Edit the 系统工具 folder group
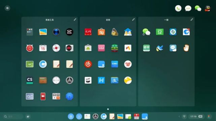The height and width of the screenshot is (121, 216). [75, 19]
